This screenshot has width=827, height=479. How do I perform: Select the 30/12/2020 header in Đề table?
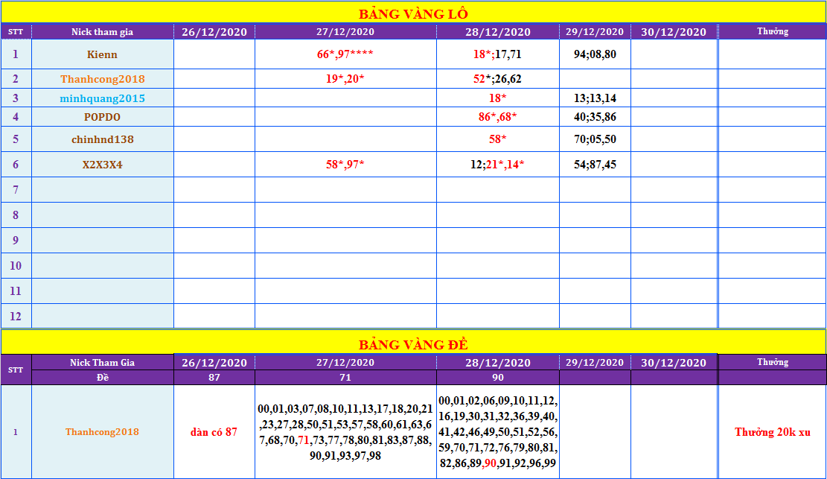[674, 363]
